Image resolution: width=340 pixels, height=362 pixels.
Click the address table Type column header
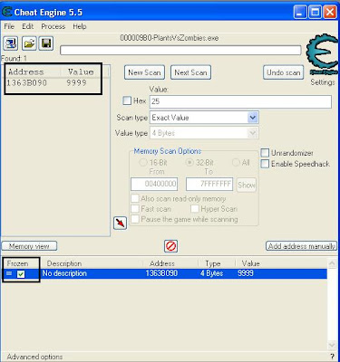[x=213, y=263]
